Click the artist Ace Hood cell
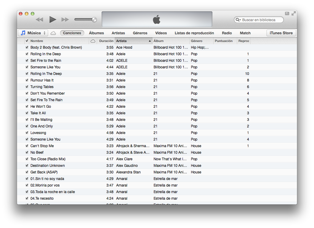The image size is (314, 228). coord(124,47)
